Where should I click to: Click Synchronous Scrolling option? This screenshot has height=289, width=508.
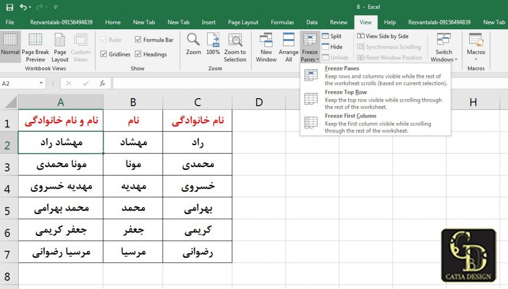tap(389, 47)
